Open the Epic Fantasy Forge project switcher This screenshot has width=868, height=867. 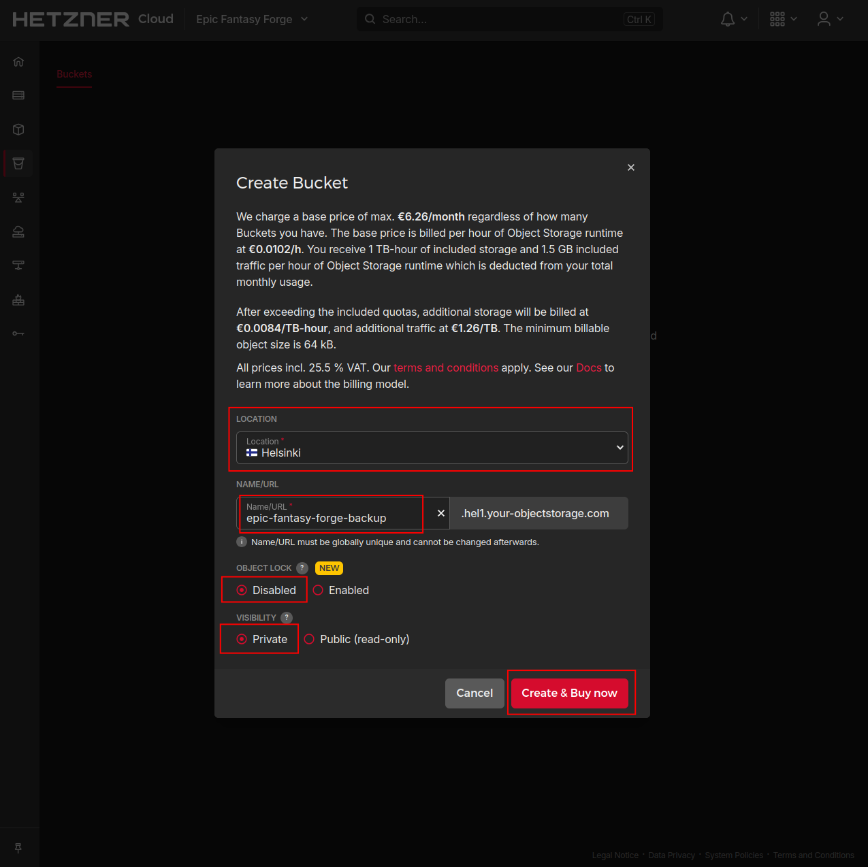point(252,19)
